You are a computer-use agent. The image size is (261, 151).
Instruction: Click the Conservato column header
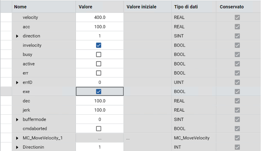(231, 6)
